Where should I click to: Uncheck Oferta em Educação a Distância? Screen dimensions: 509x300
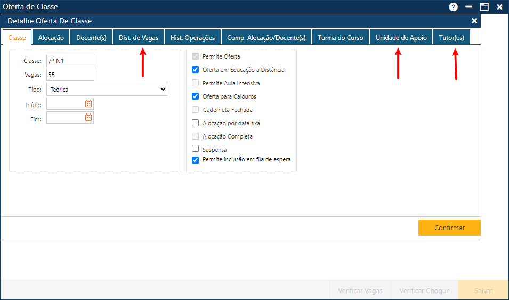[x=195, y=70]
